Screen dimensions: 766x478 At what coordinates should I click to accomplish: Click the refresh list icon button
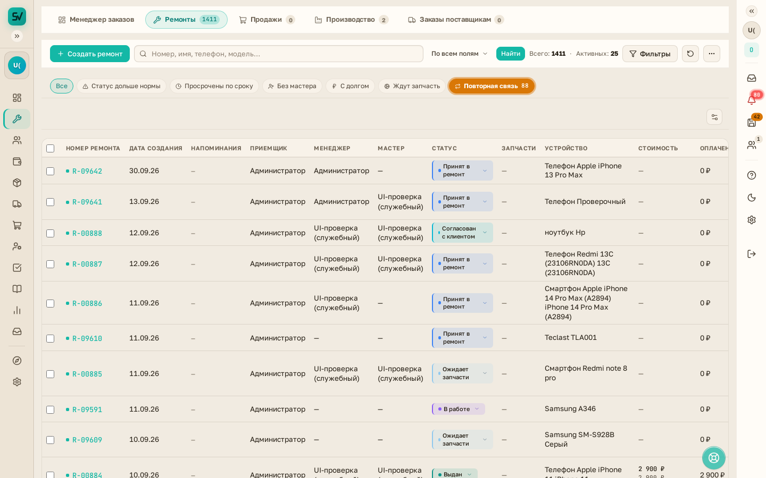click(690, 54)
